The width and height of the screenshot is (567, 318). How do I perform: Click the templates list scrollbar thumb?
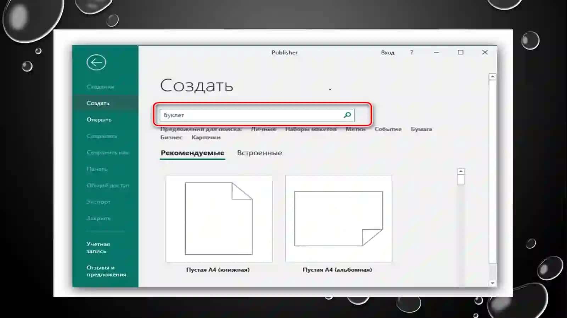[461, 180]
